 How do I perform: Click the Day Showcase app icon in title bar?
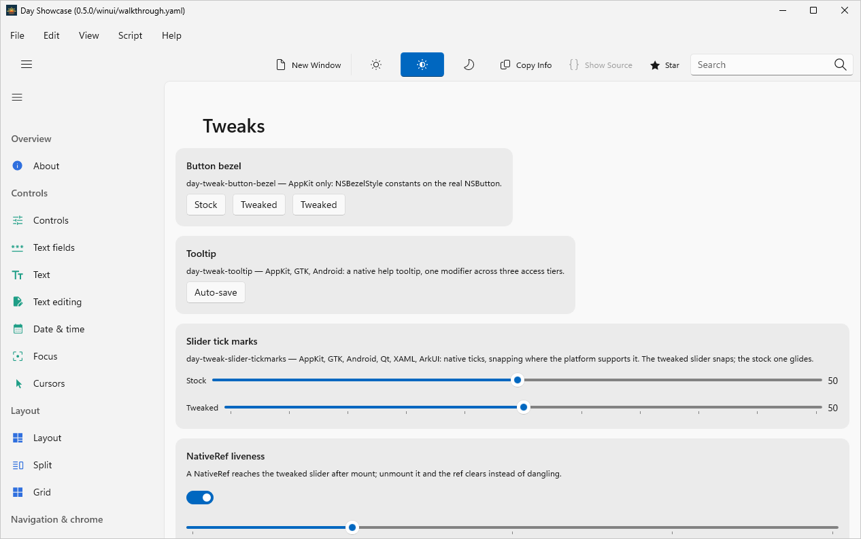click(12, 10)
